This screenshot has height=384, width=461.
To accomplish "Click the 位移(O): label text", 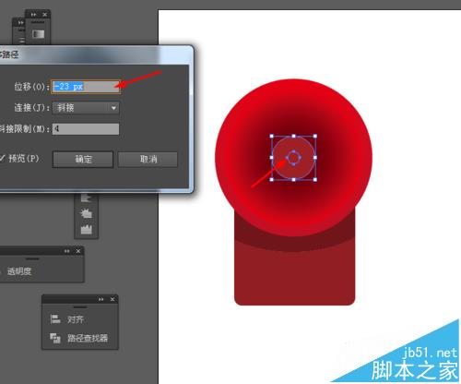I will point(31,87).
